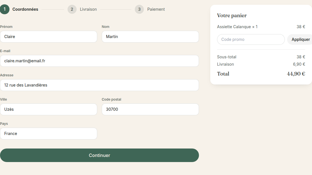
Task: Click the Continuer button
Action: [99, 155]
